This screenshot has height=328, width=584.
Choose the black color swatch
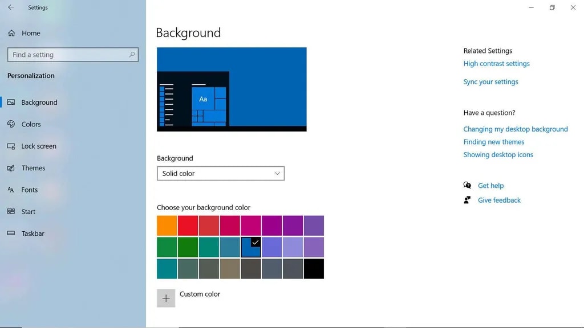tap(314, 269)
